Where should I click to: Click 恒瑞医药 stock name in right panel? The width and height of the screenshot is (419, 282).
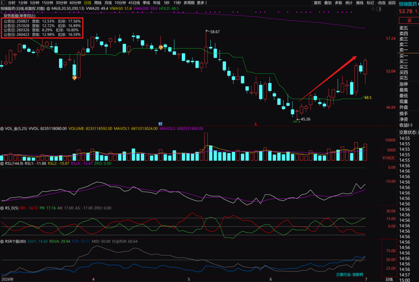click(408, 4)
